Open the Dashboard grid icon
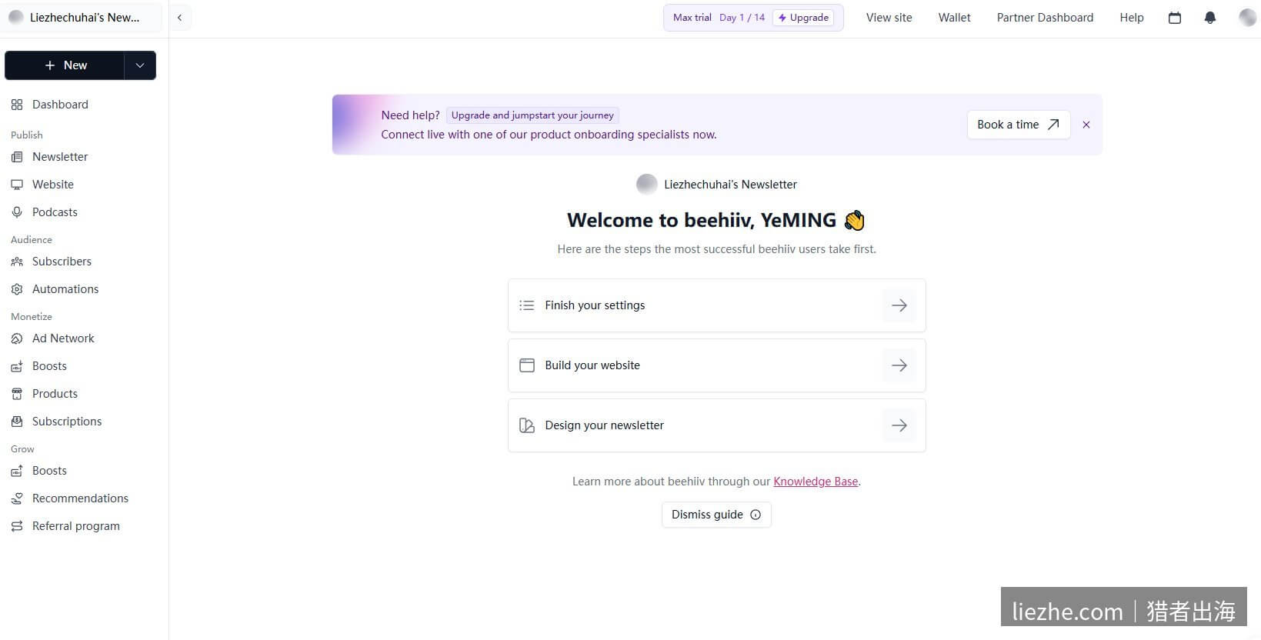 tap(17, 105)
